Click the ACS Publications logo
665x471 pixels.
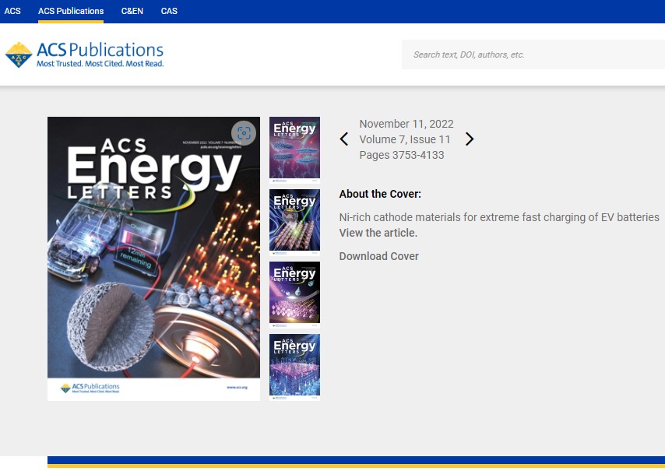point(84,54)
